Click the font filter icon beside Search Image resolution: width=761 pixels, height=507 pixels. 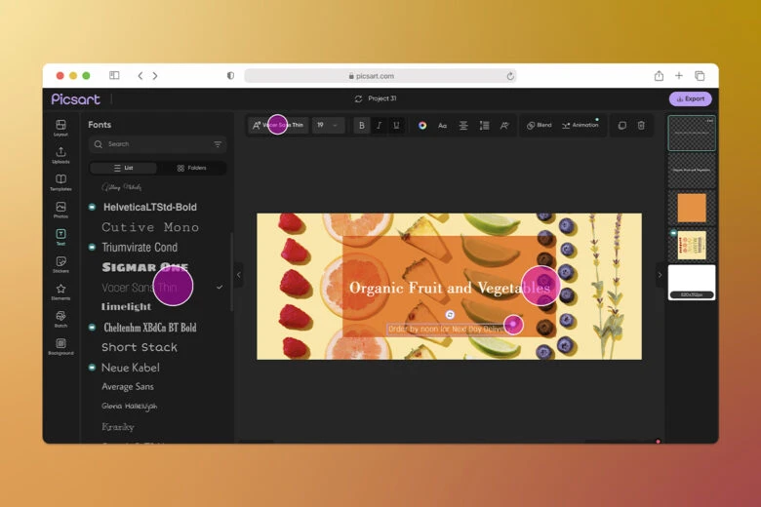(x=218, y=144)
